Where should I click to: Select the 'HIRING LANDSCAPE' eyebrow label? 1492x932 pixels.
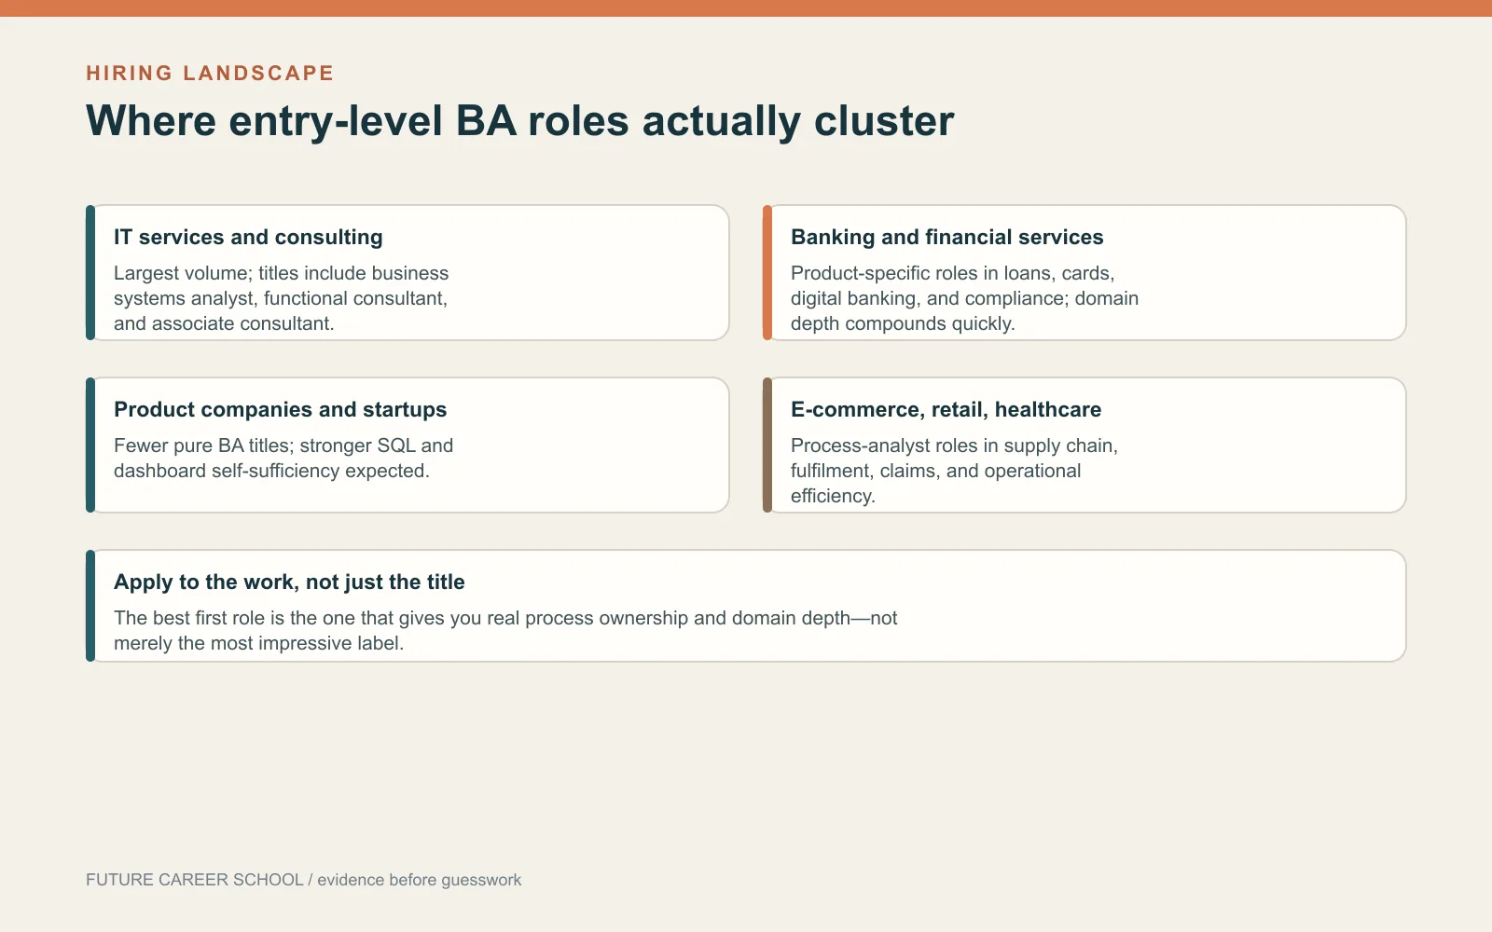tap(210, 73)
